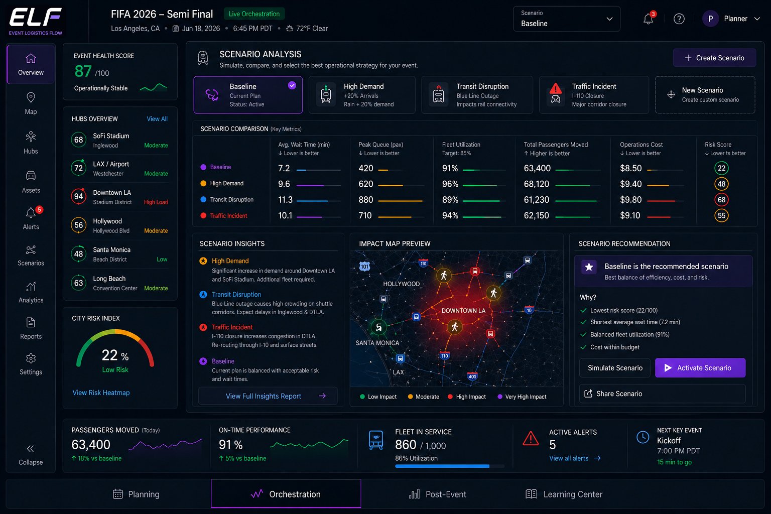Expand the Planner user menu chevron
This screenshot has width=771, height=514.
point(757,19)
